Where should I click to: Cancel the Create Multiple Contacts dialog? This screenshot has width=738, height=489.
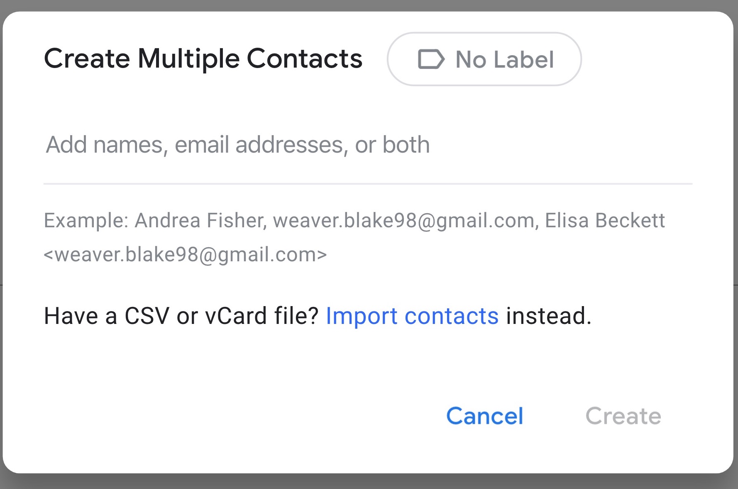click(484, 416)
